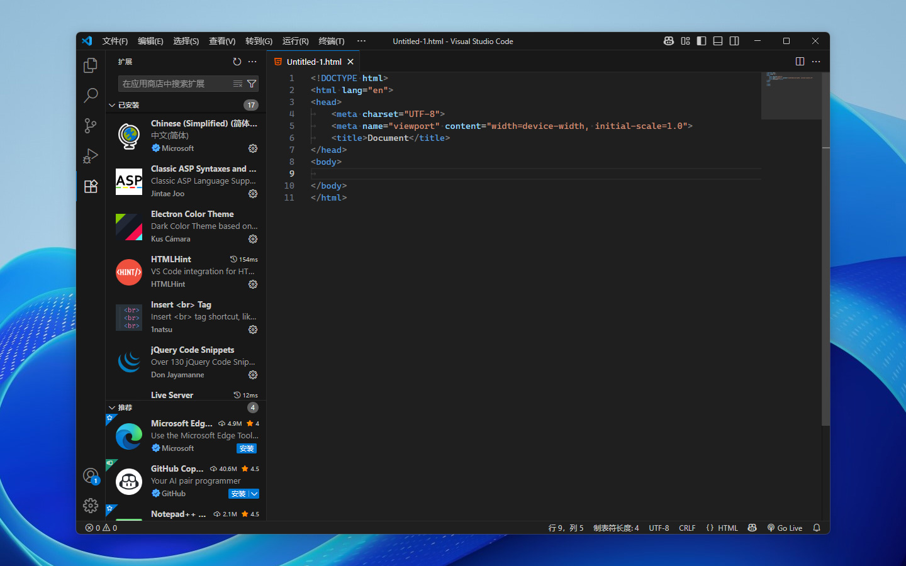Viewport: 906px width, 566px height.
Task: Split the editor to the right
Action: pyautogui.click(x=800, y=62)
